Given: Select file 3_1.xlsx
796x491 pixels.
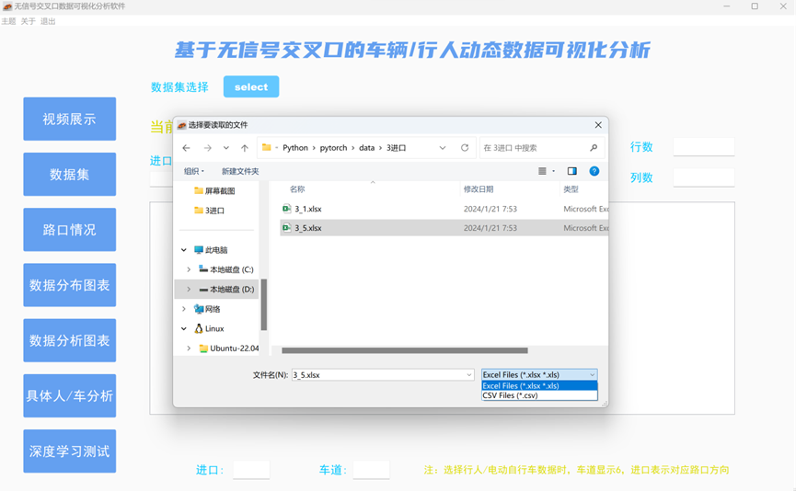Looking at the screenshot, I should (444, 209).
